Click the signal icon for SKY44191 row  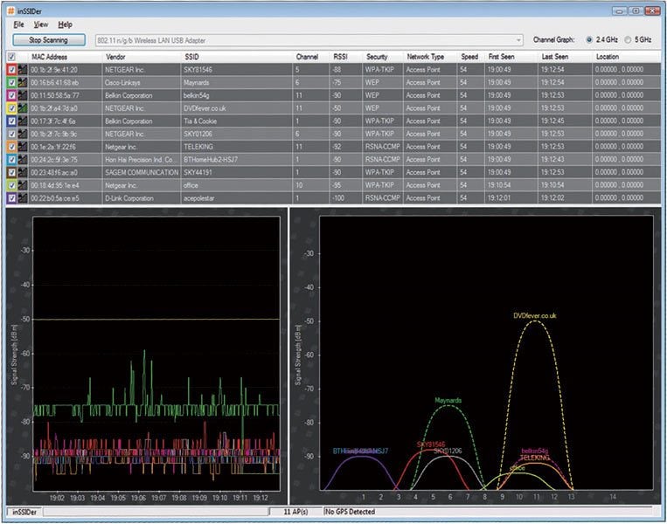pos(22,173)
